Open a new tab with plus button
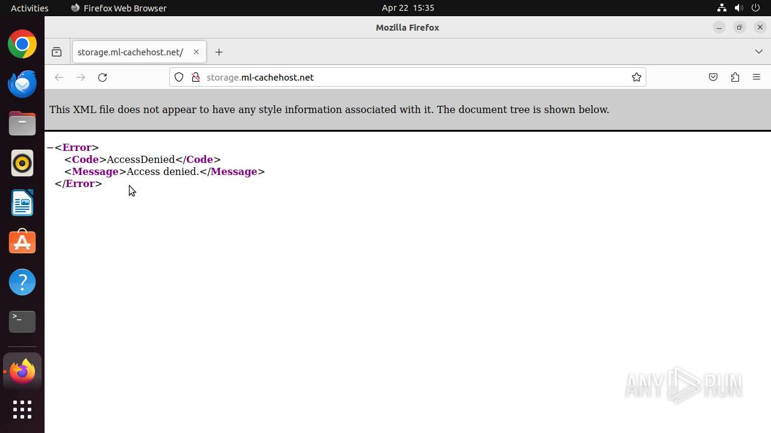The width and height of the screenshot is (771, 433). coord(219,52)
